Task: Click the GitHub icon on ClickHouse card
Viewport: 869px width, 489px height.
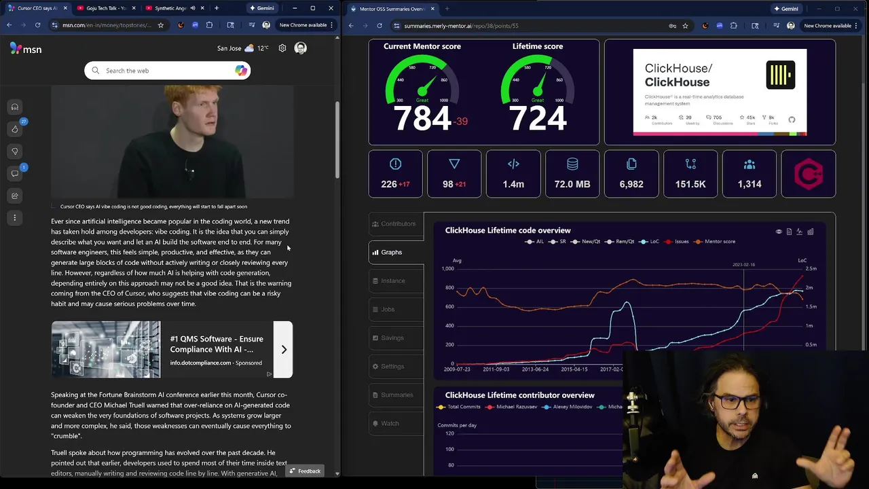Action: click(x=792, y=120)
